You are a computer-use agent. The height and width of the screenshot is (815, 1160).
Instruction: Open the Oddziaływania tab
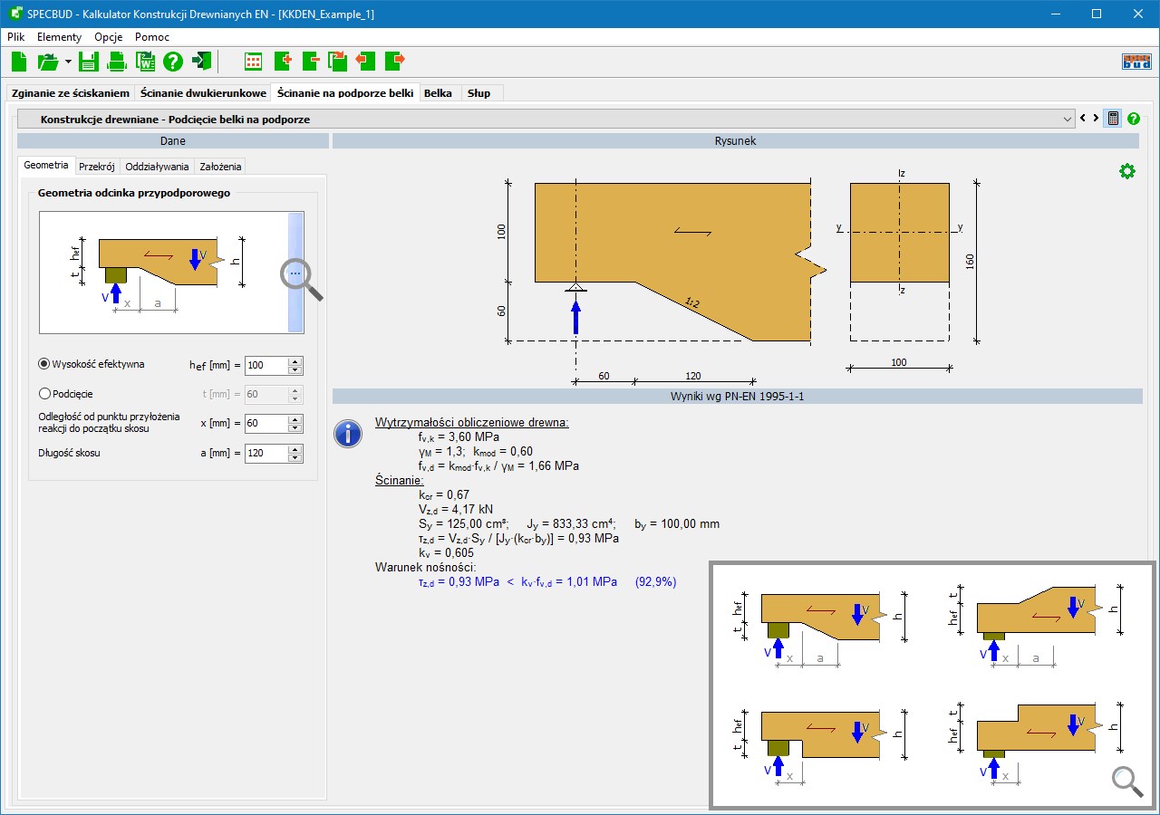point(157,167)
